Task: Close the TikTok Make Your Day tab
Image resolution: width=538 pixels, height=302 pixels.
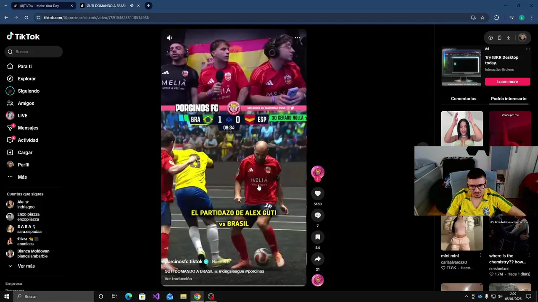Action: coord(71,6)
